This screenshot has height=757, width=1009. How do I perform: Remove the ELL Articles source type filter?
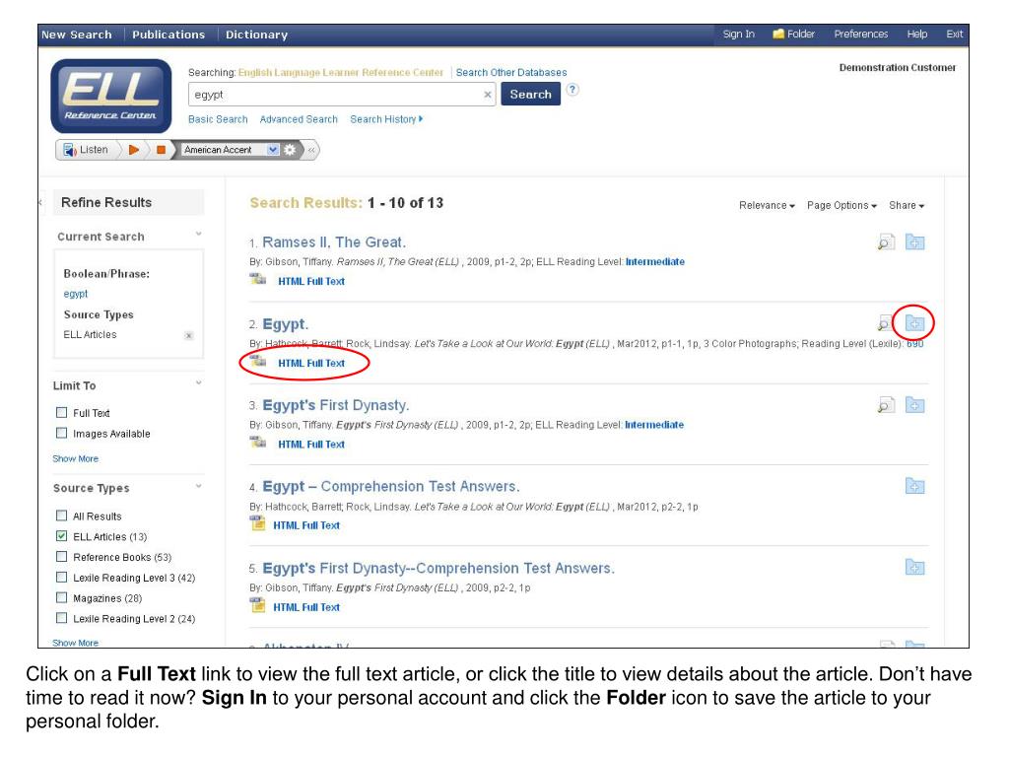188,335
